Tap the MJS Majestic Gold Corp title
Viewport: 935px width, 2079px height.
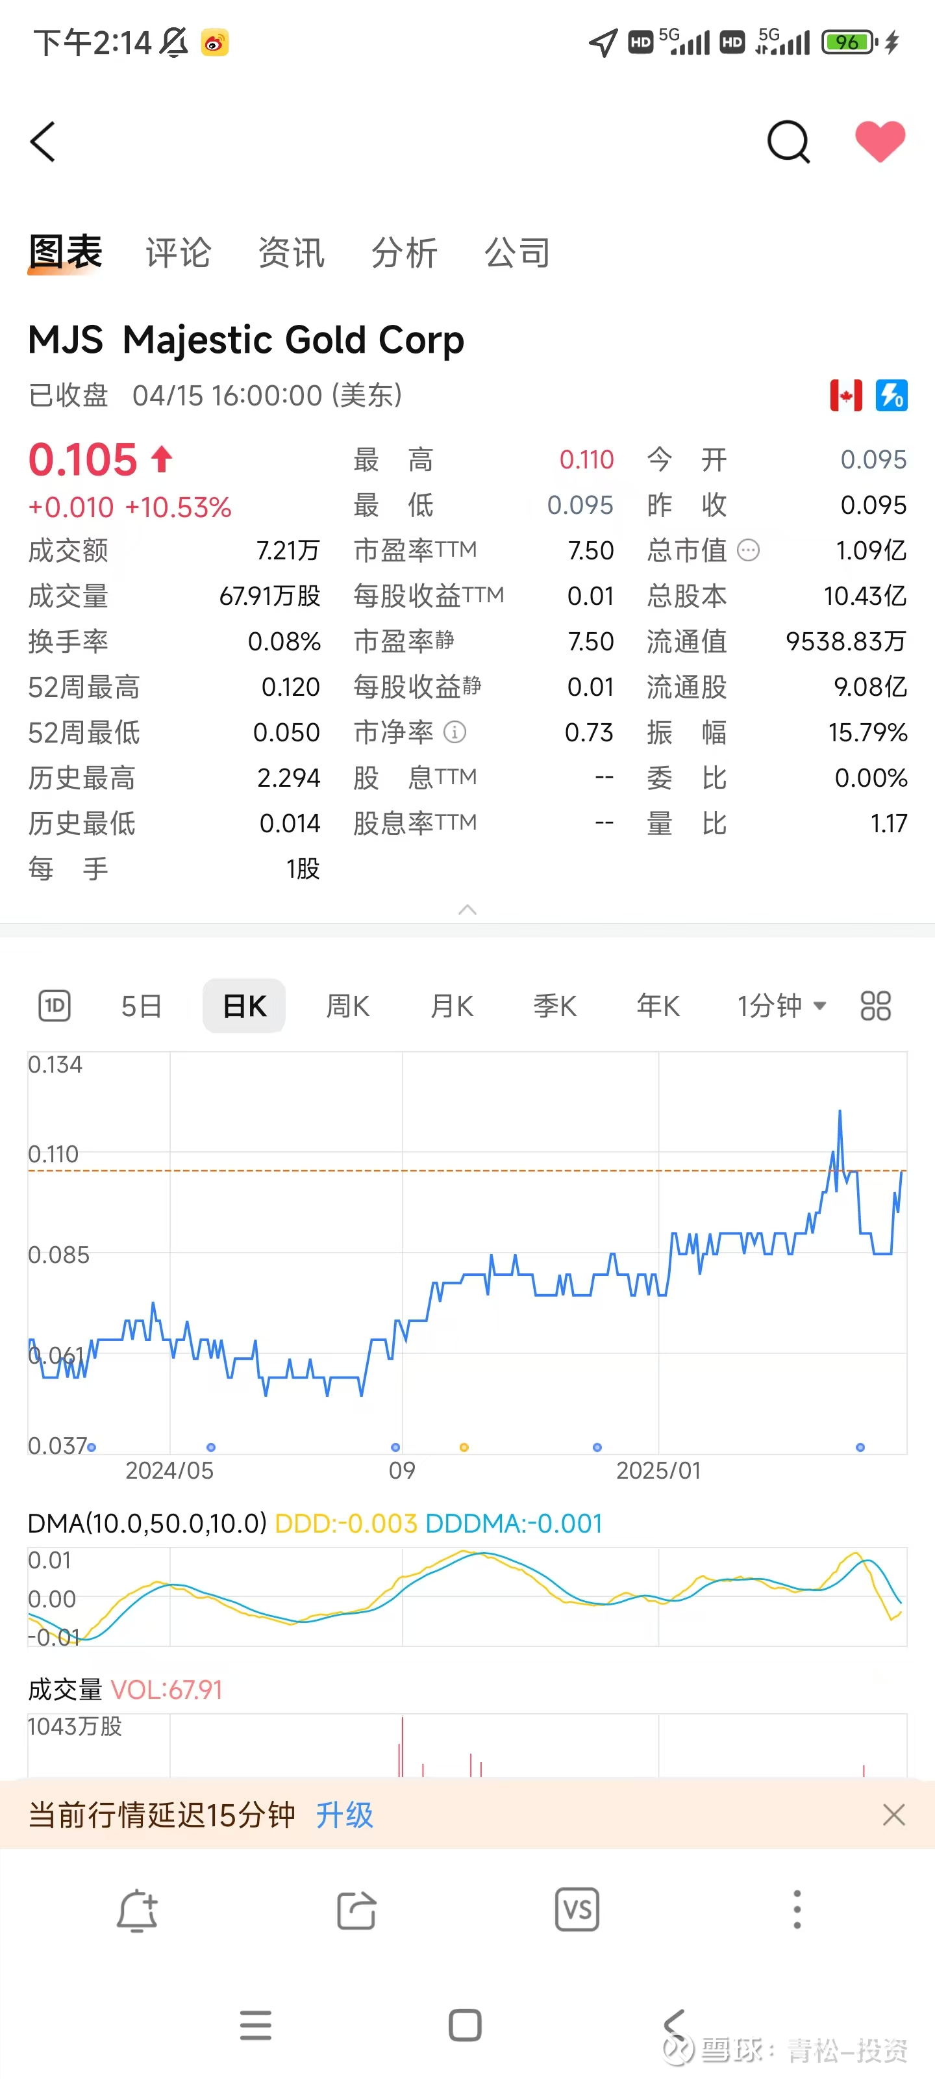coord(246,340)
